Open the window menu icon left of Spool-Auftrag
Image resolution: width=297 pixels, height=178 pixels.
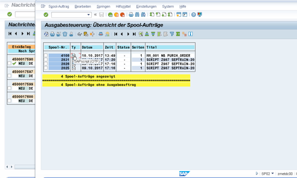pyautogui.click(x=43, y=6)
